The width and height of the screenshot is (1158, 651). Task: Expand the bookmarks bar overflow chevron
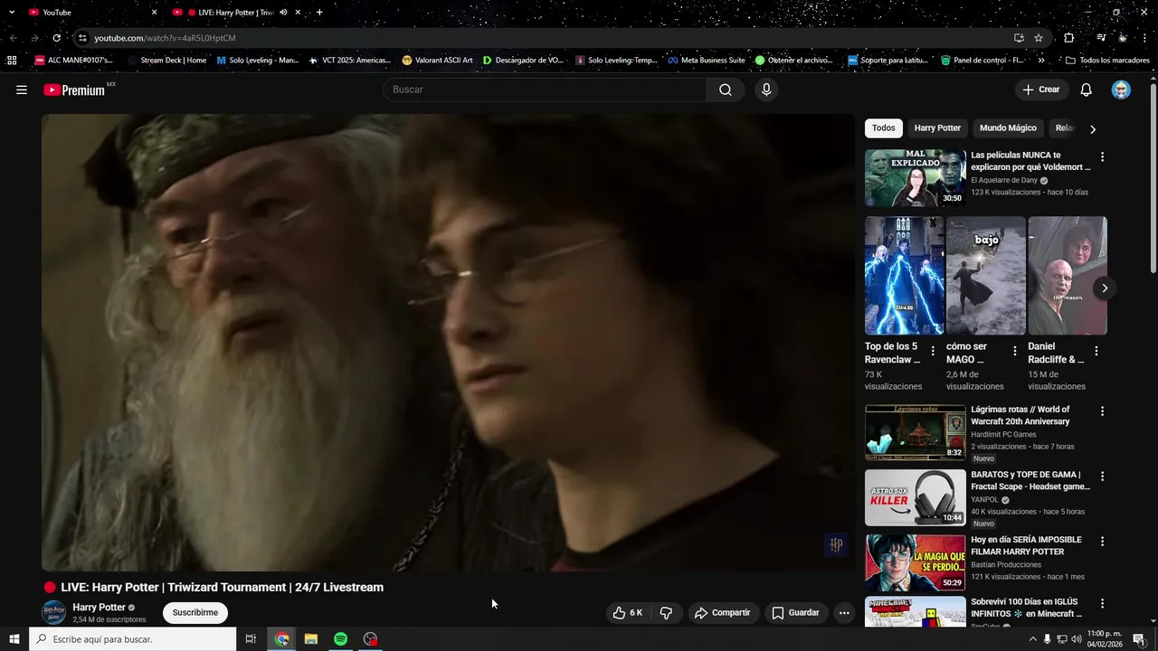(1041, 61)
